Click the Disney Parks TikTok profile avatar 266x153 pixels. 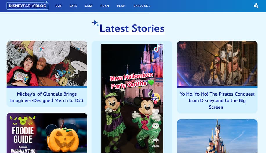tap(156, 98)
